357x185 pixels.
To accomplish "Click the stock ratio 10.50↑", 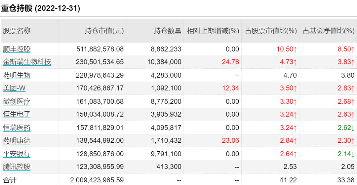I will tap(287, 49).
